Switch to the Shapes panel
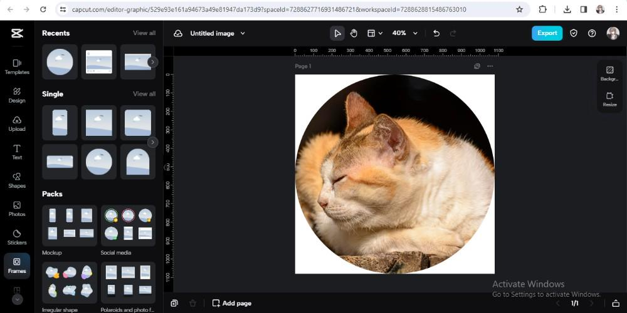 17,180
